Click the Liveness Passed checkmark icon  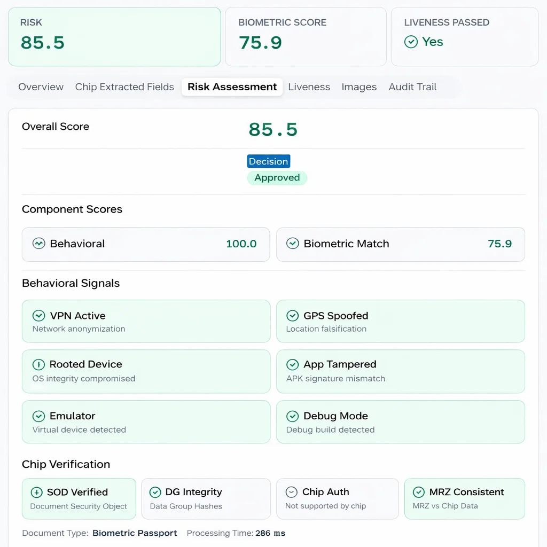pyautogui.click(x=410, y=42)
